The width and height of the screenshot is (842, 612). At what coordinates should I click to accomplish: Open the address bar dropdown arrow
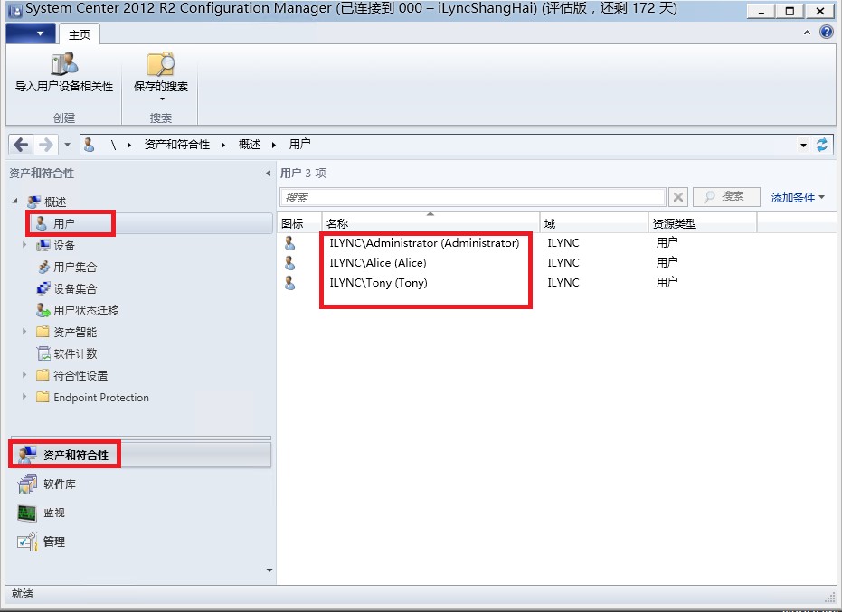(x=803, y=145)
